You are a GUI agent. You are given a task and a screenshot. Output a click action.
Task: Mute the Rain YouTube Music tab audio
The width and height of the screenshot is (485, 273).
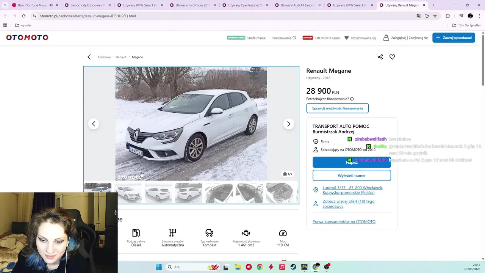pyautogui.click(x=51, y=5)
